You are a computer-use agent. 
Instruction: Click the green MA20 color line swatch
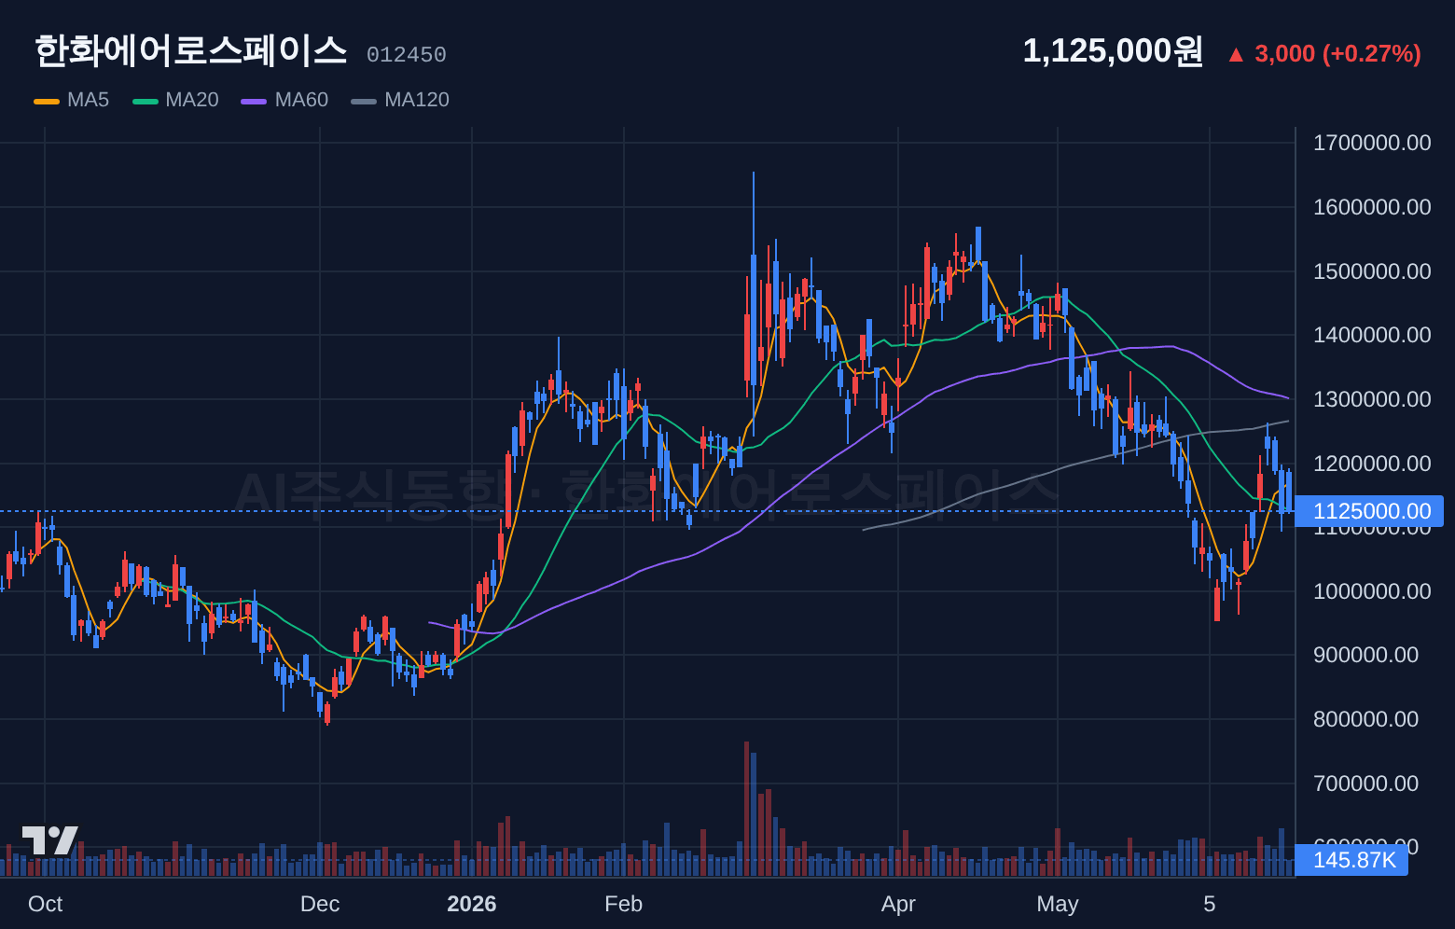click(x=145, y=101)
